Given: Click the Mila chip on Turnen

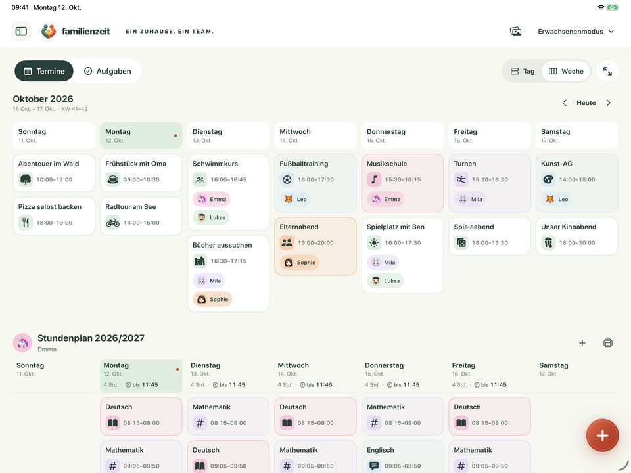Looking at the screenshot, I should (x=470, y=199).
